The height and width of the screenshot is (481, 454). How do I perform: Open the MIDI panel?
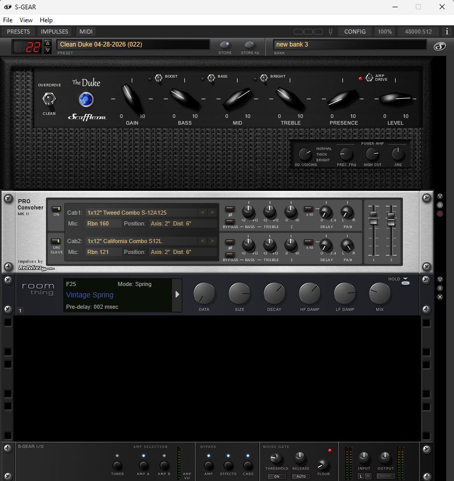click(x=86, y=32)
